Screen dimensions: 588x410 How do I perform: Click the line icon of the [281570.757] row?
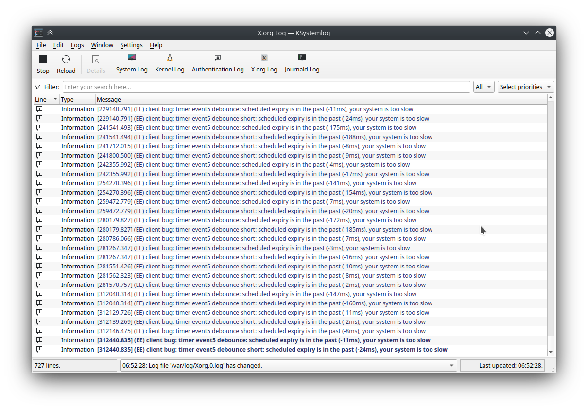[x=39, y=285]
